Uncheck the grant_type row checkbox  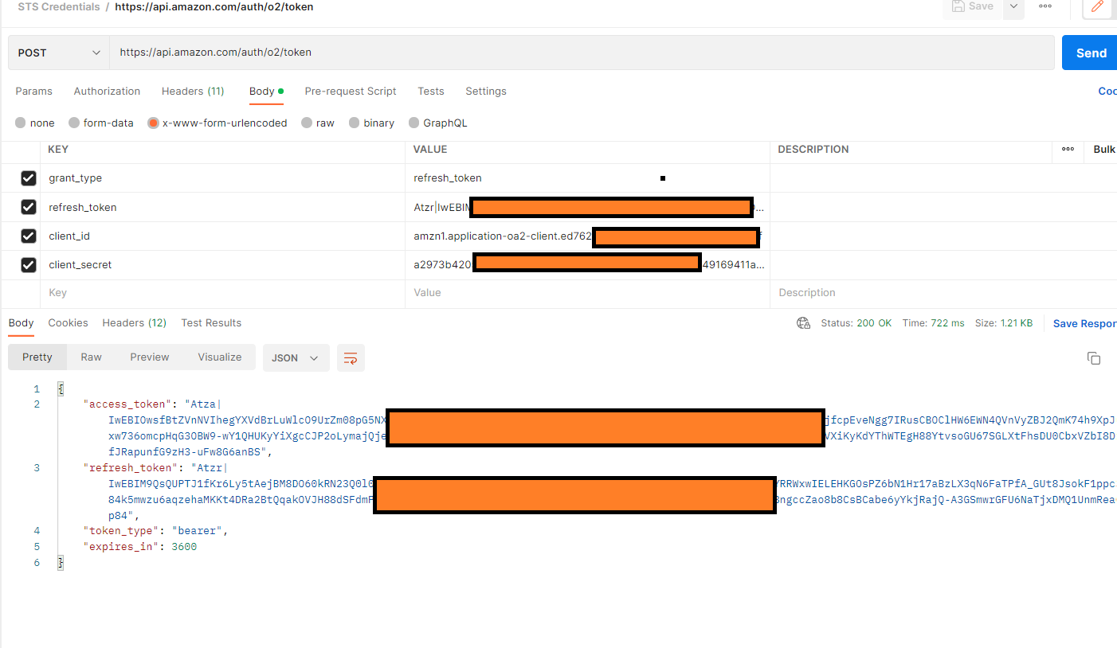pyautogui.click(x=29, y=178)
